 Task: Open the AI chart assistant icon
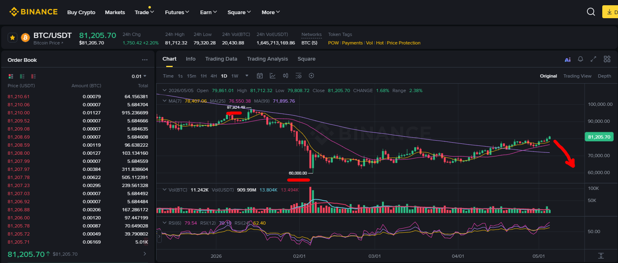(568, 59)
